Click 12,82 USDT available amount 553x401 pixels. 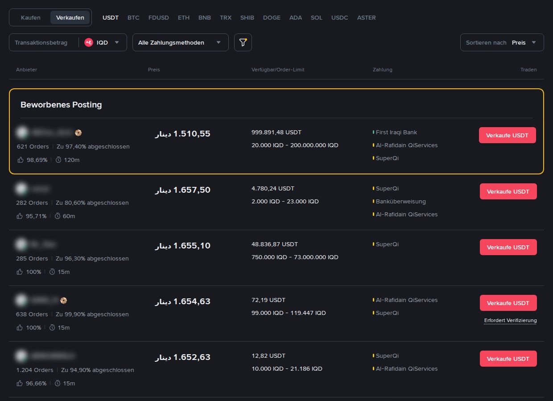click(268, 356)
